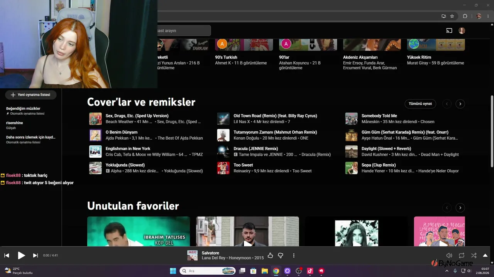
Task: Open the Akdeniz Akşamları playlist title
Action: [x=360, y=57]
